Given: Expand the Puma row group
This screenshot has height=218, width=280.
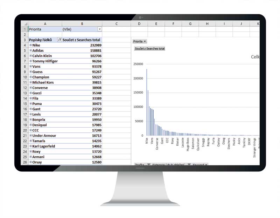Looking at the screenshot, I should click(x=30, y=103).
